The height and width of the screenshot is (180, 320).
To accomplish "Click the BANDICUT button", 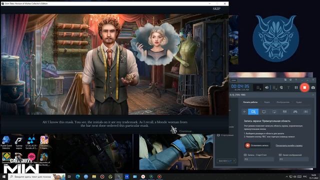I will (x=226, y=161).
